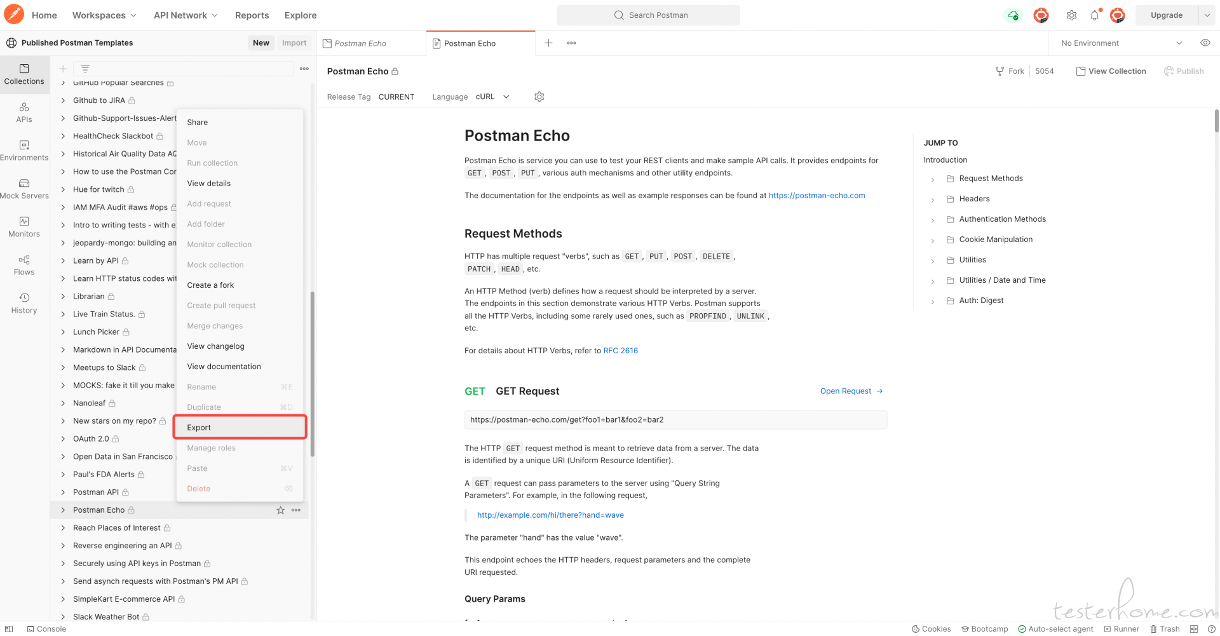Go to Reports in top navigation
The width and height of the screenshot is (1220, 636).
[x=252, y=15]
